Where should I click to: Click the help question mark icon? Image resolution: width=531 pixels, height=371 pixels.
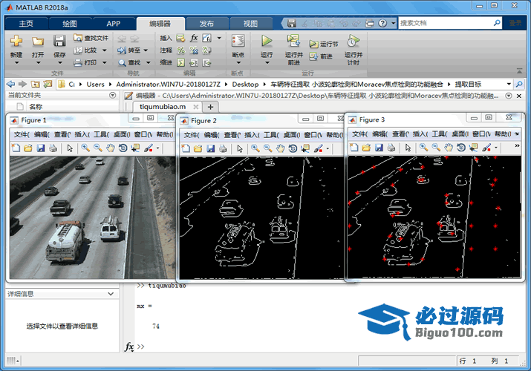pyautogui.click(x=382, y=23)
